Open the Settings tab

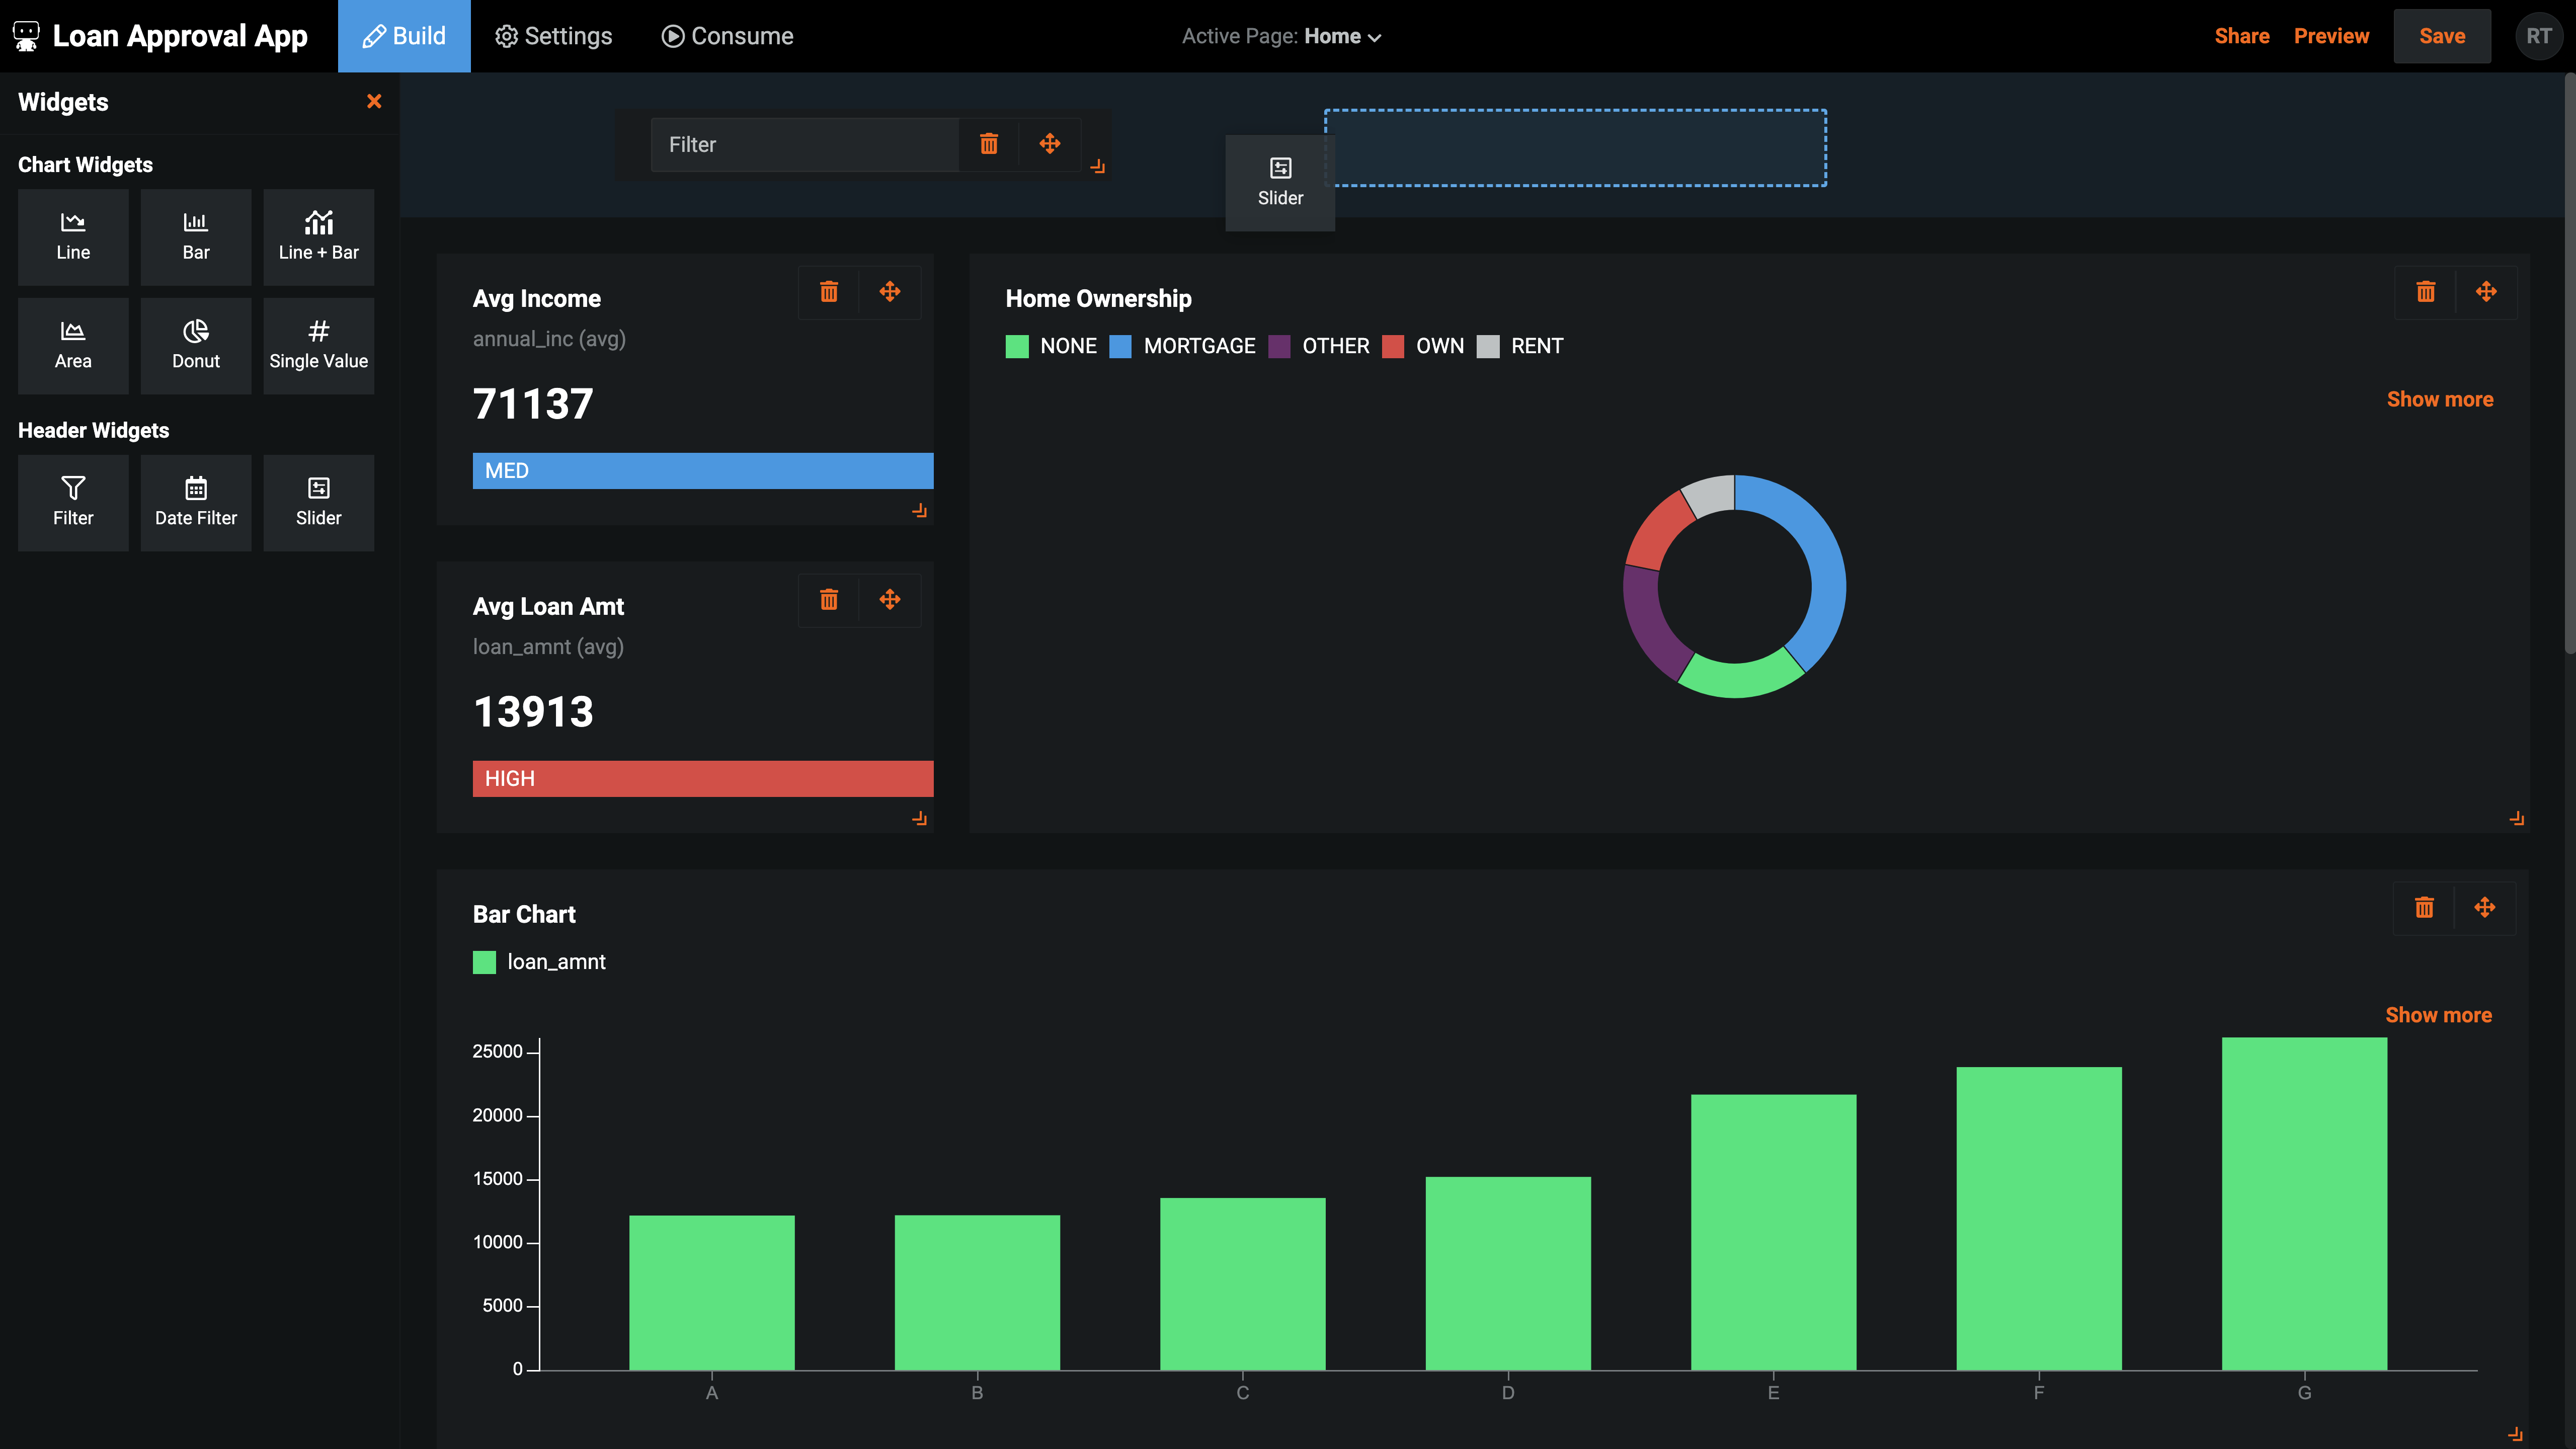tap(554, 36)
